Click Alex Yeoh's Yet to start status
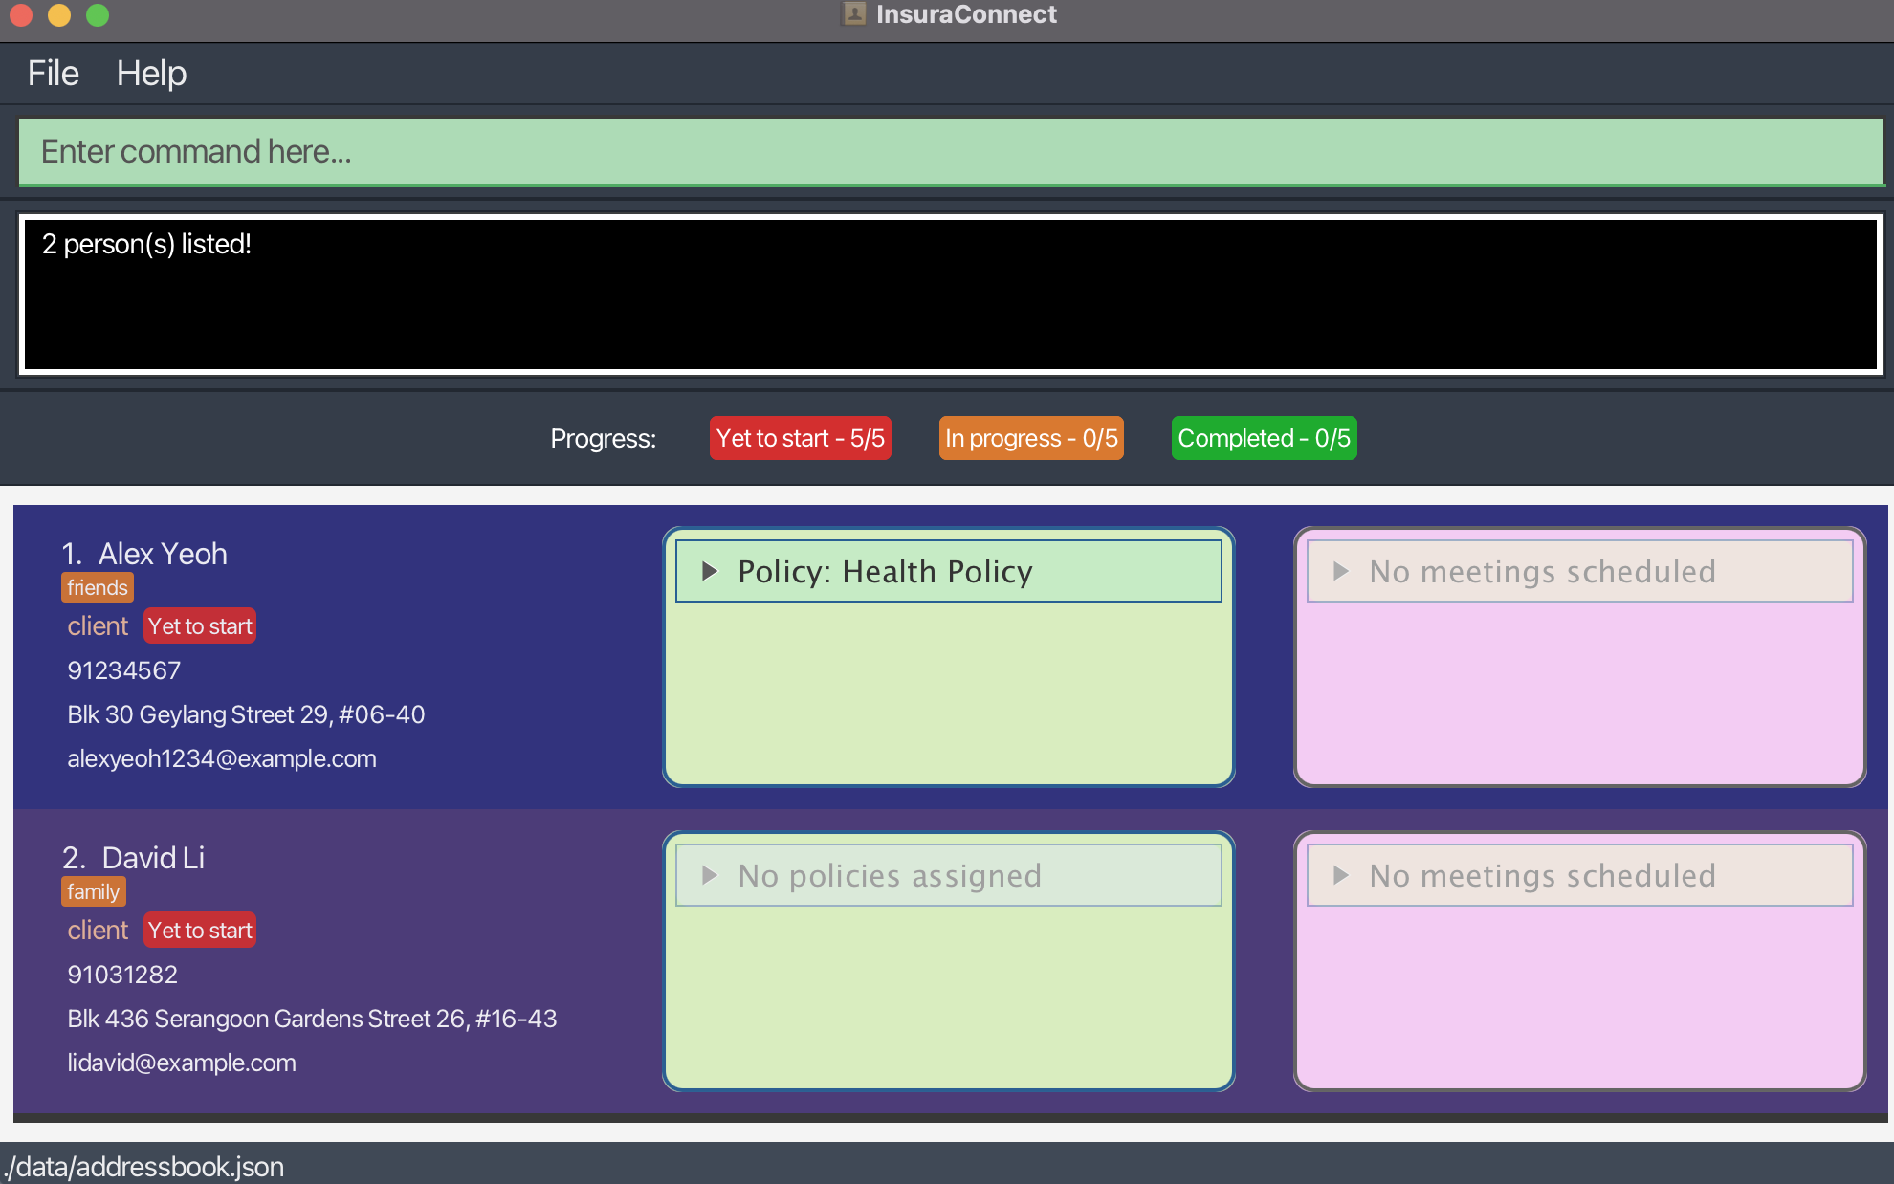The height and width of the screenshot is (1184, 1894). click(x=200, y=626)
